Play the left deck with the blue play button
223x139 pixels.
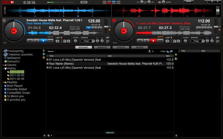tap(43, 41)
